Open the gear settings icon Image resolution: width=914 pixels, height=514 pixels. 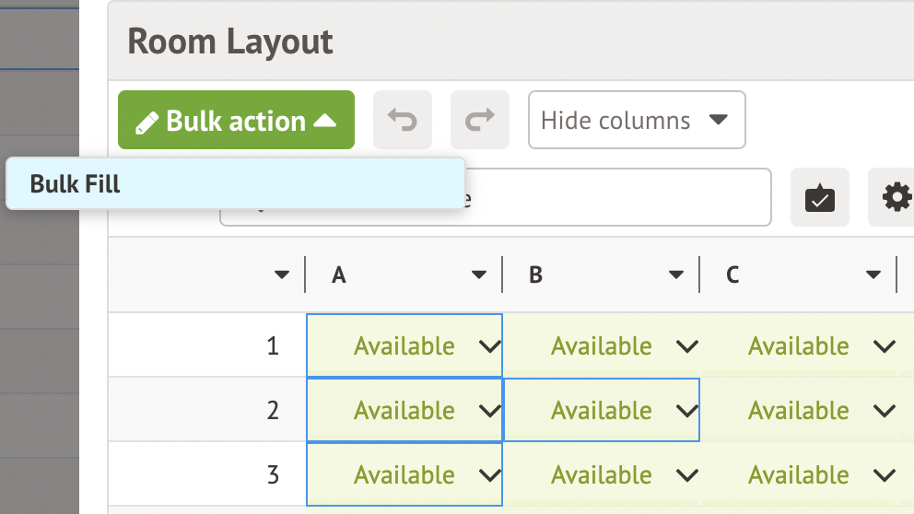tap(896, 197)
